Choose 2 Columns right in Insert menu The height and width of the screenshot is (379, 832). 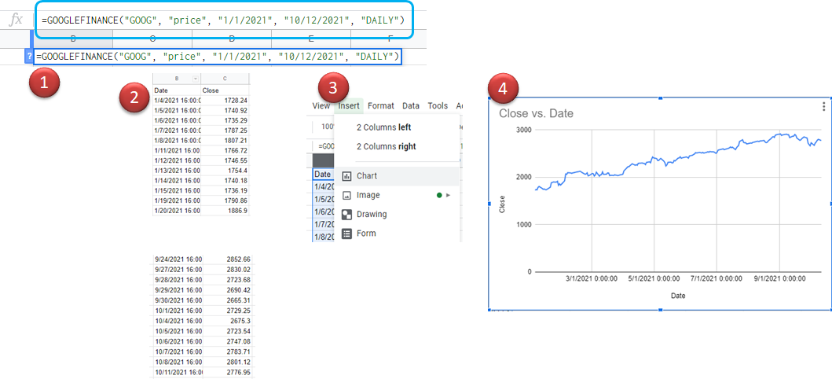click(x=387, y=146)
